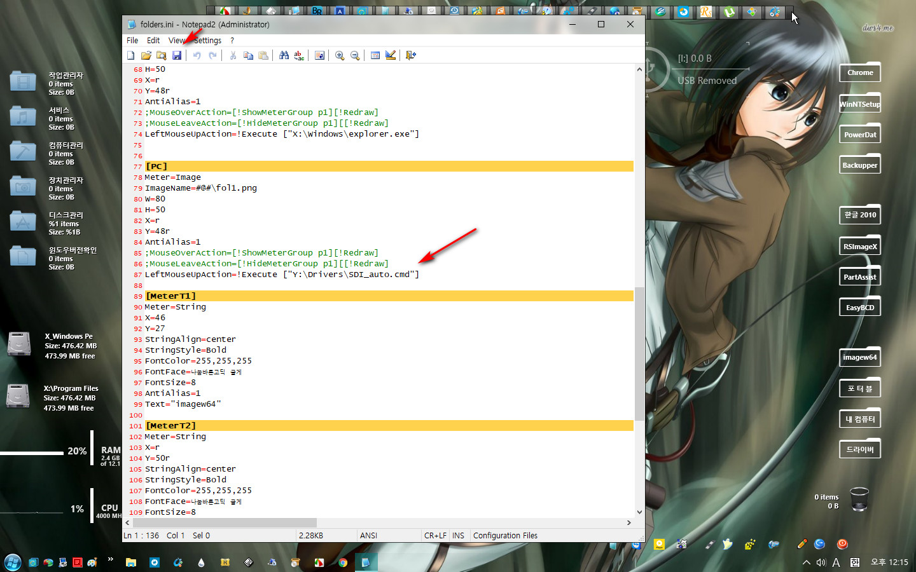Open the ? help menu

[x=232, y=40]
